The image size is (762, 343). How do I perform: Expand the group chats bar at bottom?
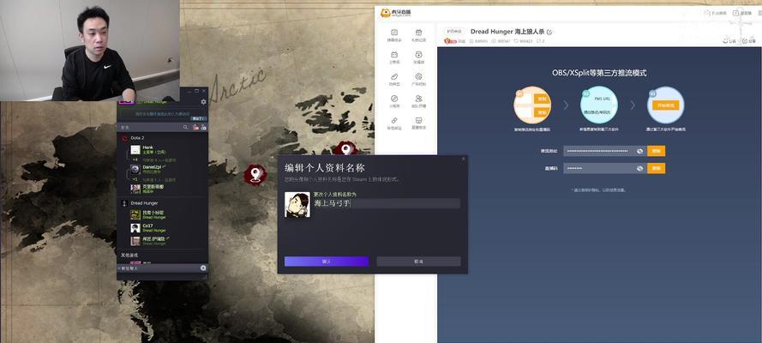162,268
